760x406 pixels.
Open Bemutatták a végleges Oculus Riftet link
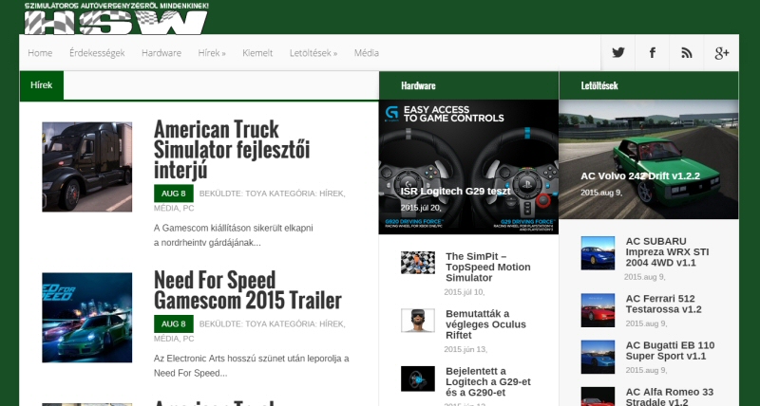pos(485,324)
